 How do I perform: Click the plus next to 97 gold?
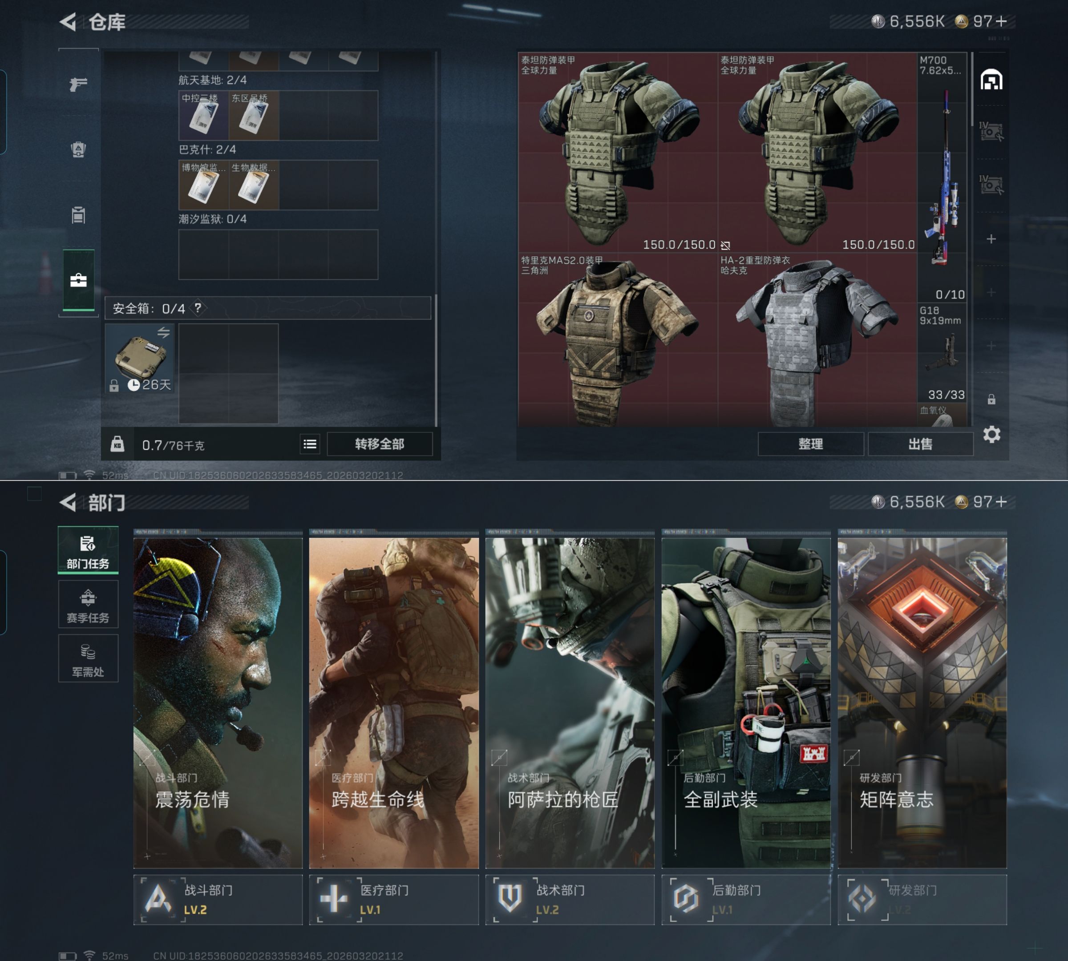coord(1001,21)
